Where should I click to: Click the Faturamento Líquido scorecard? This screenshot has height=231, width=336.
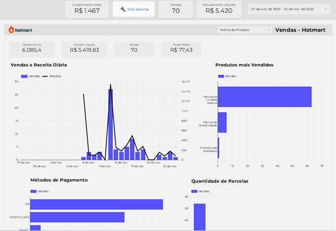tap(219, 9)
